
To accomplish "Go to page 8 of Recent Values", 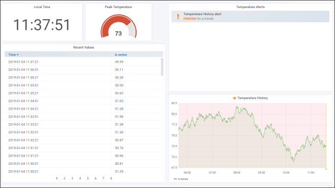I will coord(111,178).
